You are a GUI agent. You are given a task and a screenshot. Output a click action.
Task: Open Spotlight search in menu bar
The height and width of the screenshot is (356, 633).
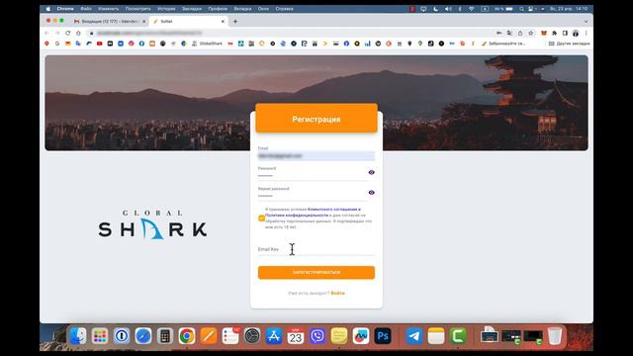(521, 9)
